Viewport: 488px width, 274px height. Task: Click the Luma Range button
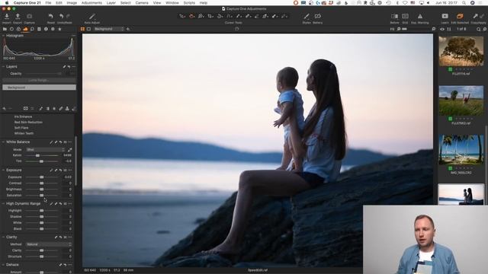coord(39,80)
